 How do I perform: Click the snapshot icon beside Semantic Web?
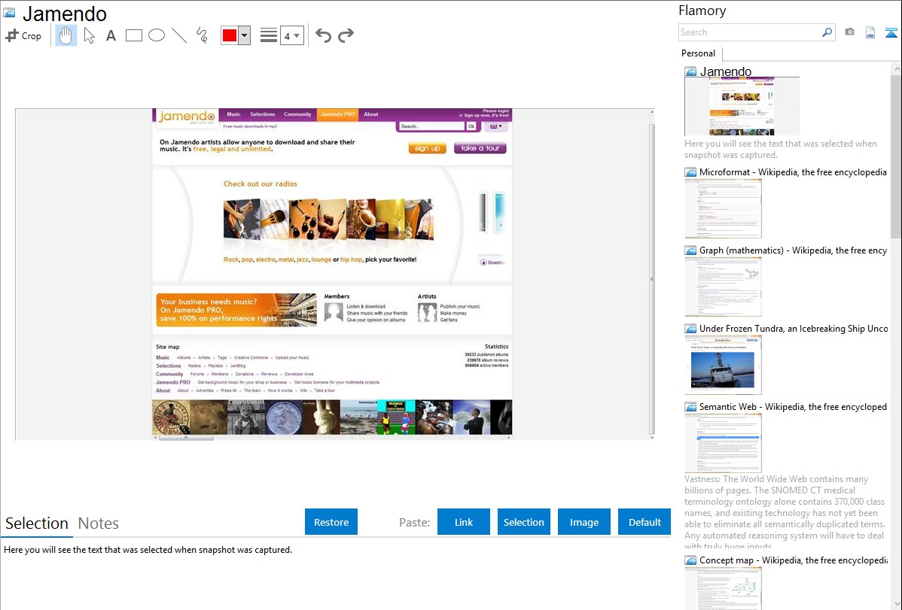click(x=691, y=406)
